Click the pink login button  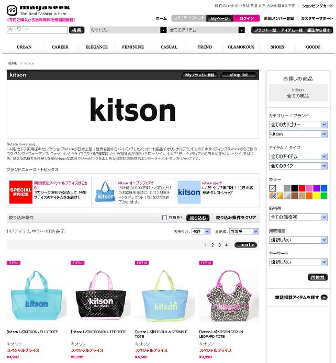click(246, 18)
